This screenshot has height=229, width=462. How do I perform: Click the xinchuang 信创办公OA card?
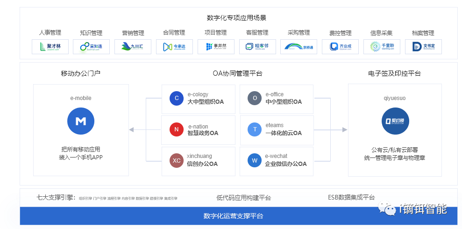coord(199,161)
